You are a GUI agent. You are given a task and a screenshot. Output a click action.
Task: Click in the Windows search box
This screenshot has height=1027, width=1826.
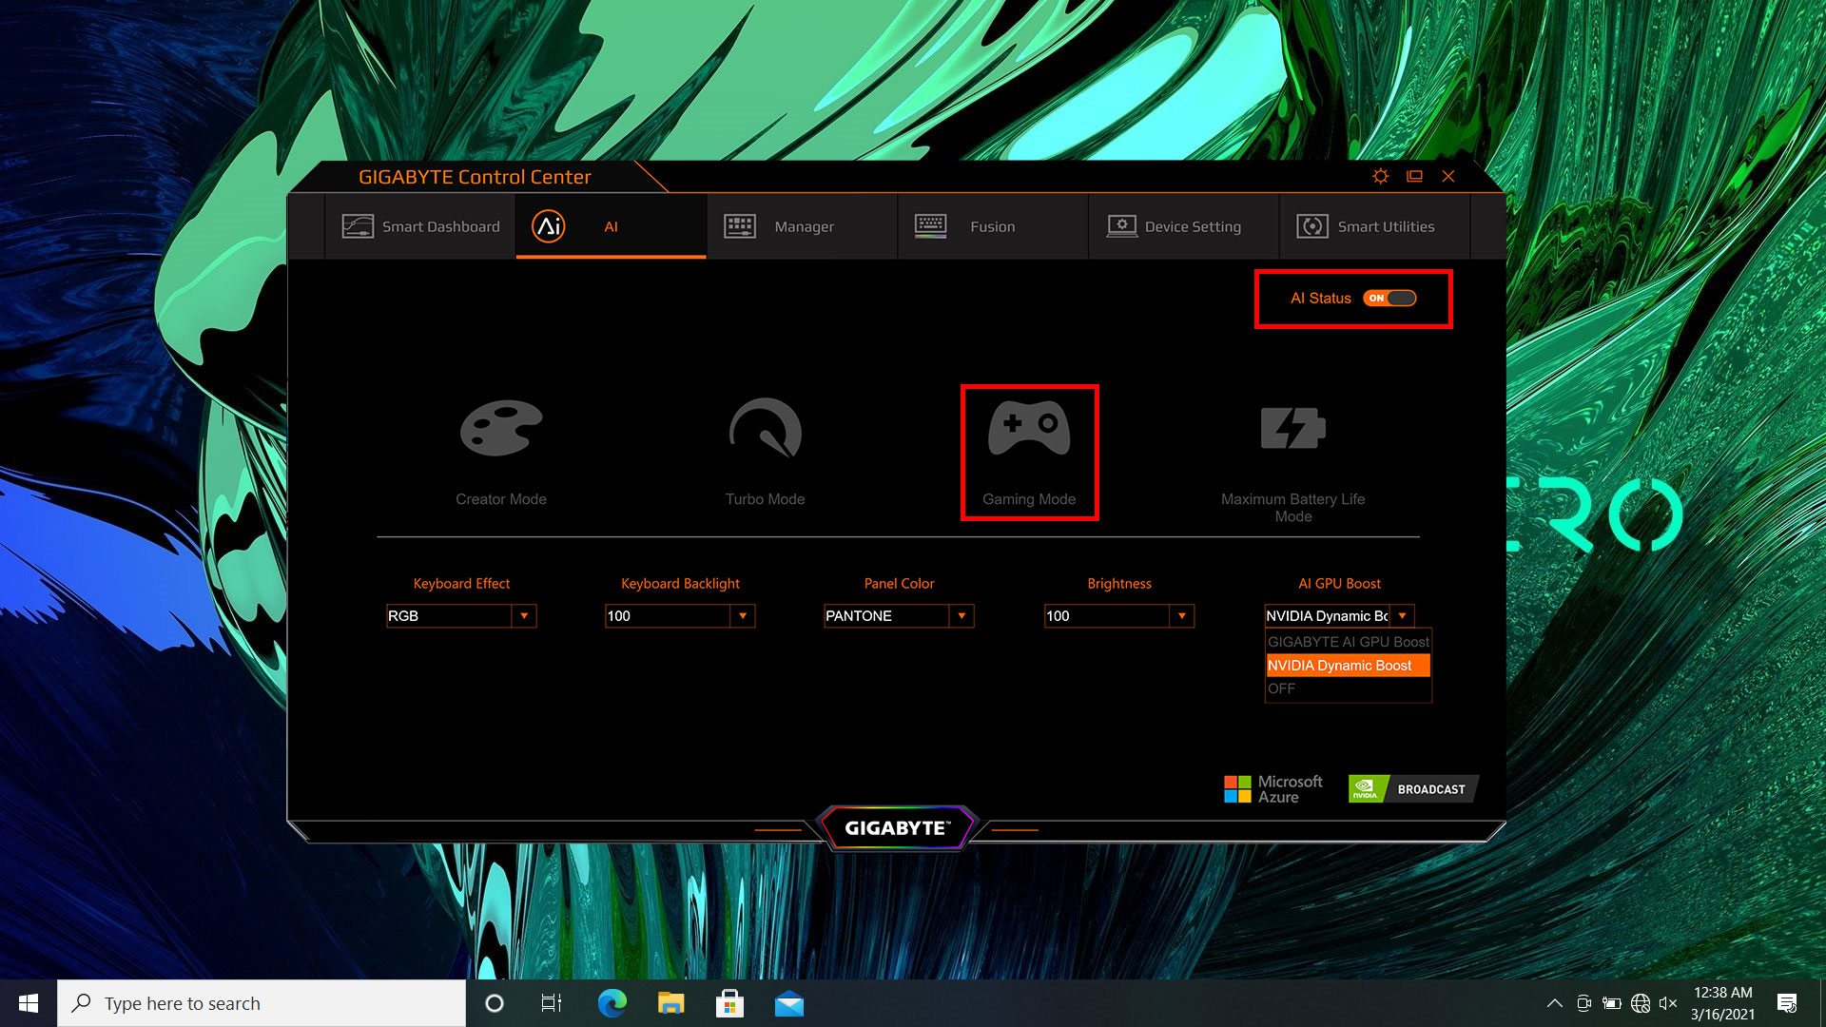tap(262, 1003)
